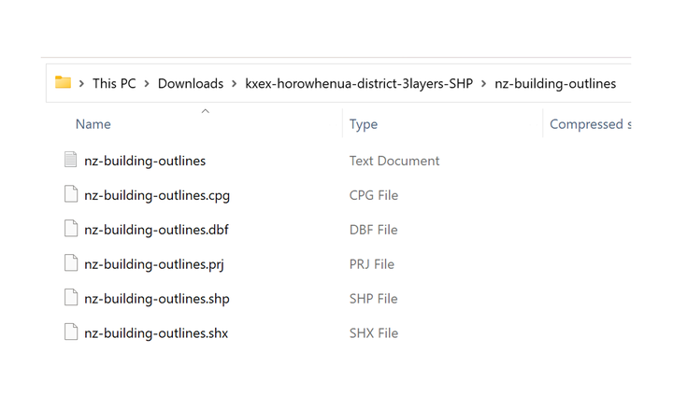673x409 pixels.
Task: Select the nz-building-outlines.shx file icon
Action: pyautogui.click(x=71, y=331)
